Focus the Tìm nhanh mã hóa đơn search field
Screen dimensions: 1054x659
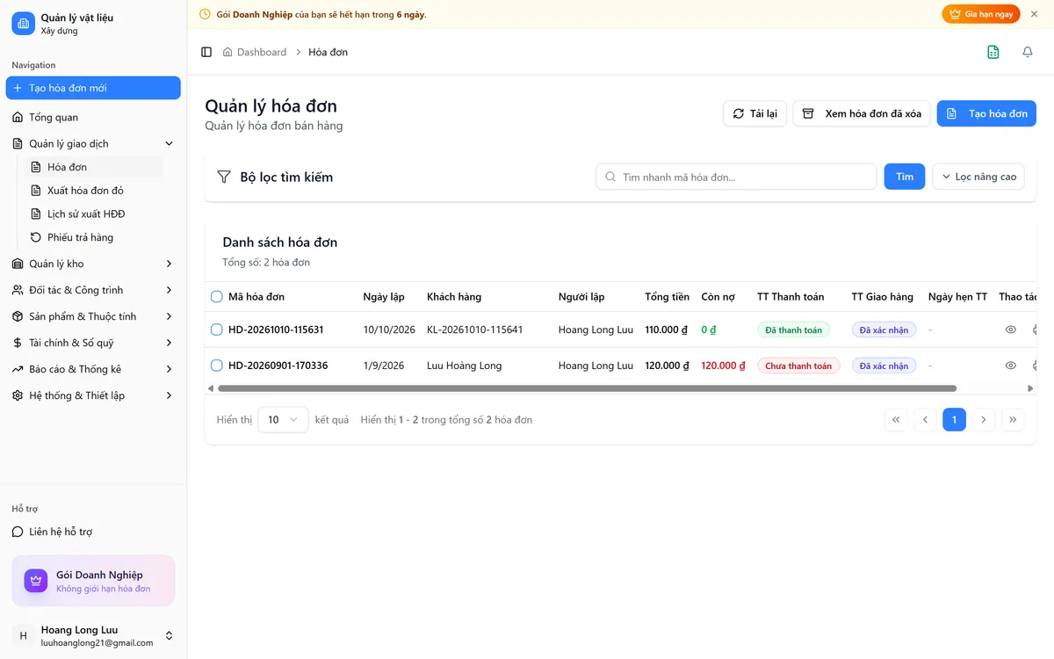[x=736, y=177]
